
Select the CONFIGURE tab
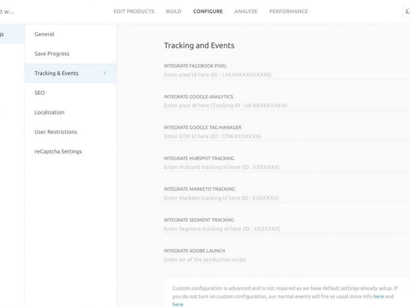click(208, 11)
